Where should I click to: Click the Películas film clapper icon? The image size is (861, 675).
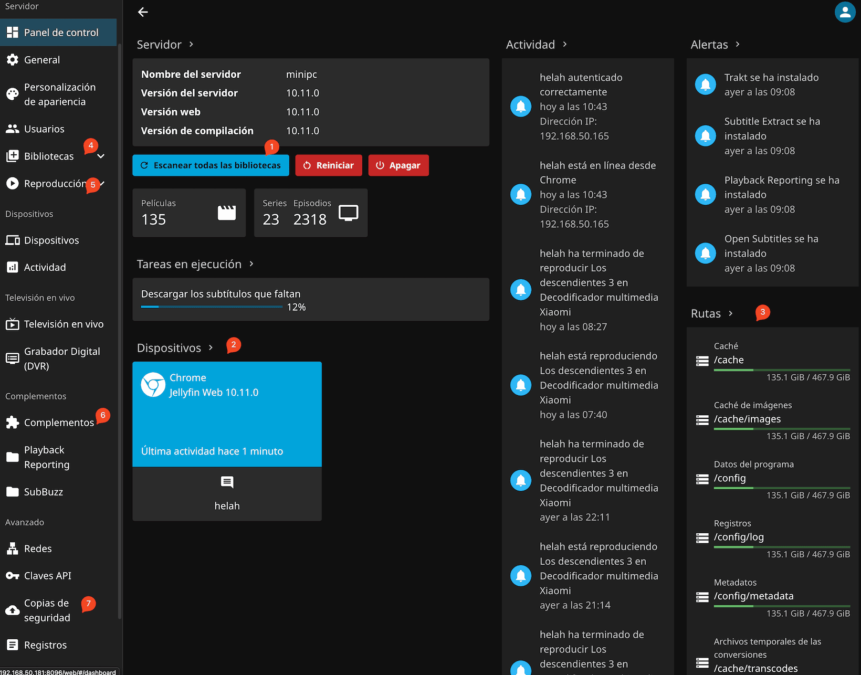coord(227,213)
